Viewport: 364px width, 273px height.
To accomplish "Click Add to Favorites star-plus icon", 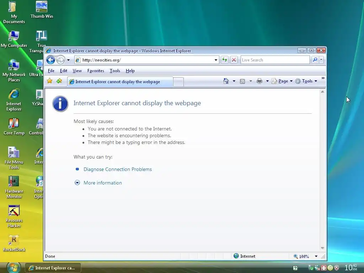I will click(x=59, y=81).
